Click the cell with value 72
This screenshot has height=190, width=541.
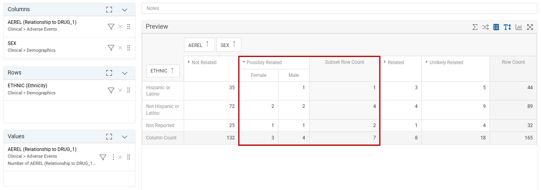pos(211,110)
